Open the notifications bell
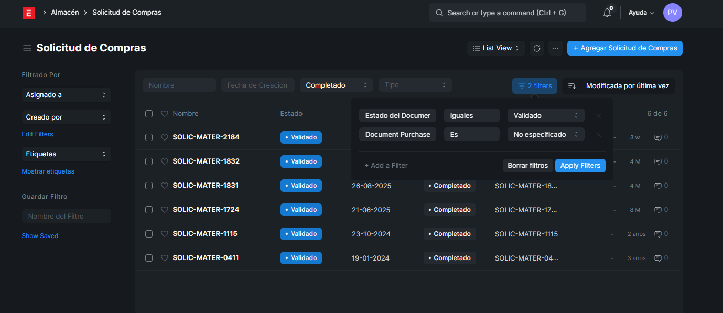This screenshot has height=313, width=723. pyautogui.click(x=607, y=13)
